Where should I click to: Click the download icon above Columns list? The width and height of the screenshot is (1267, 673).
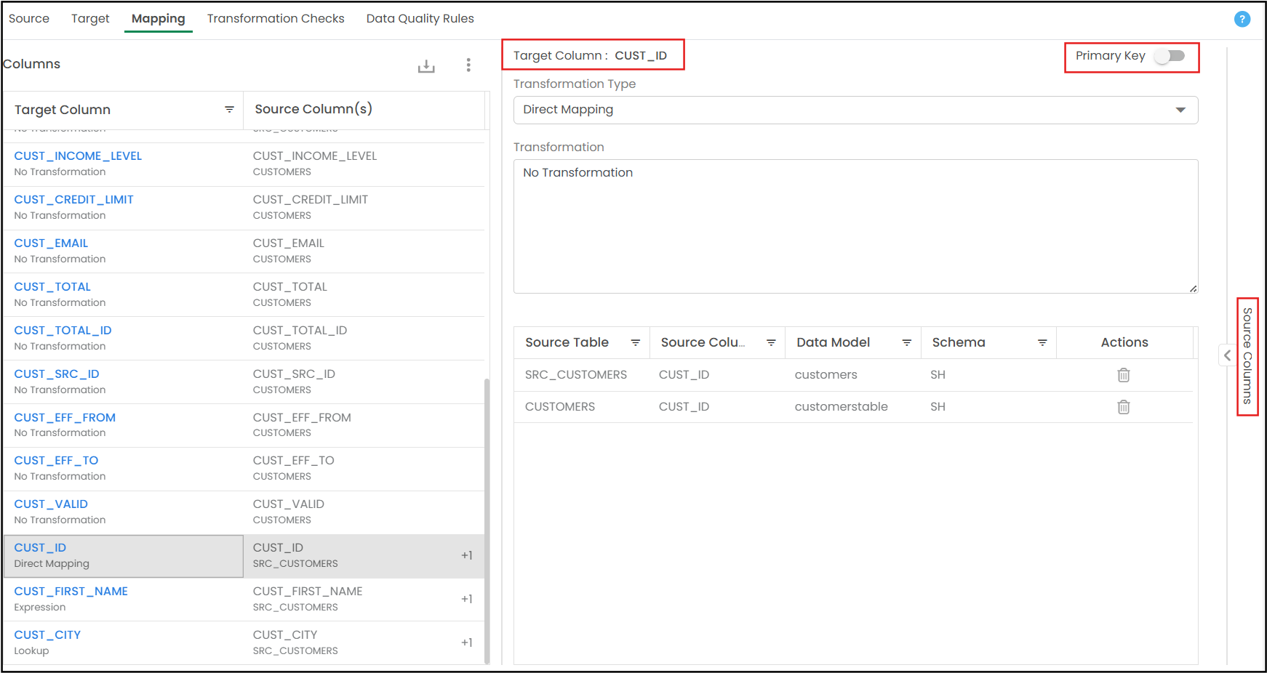click(x=426, y=66)
